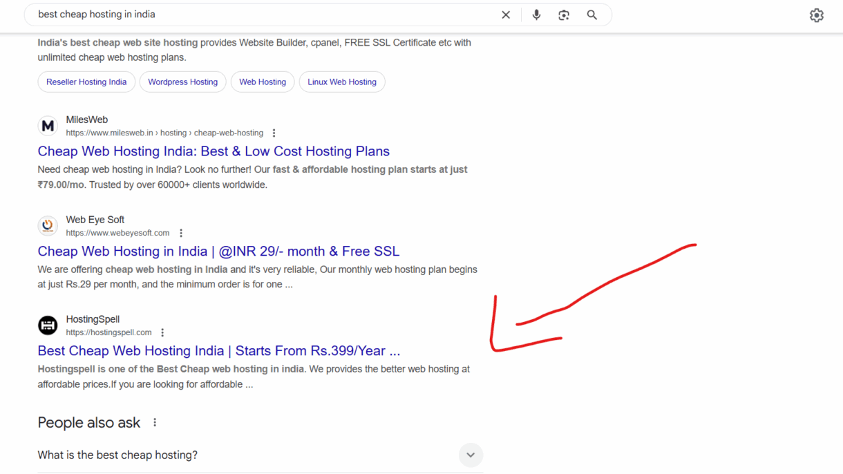Viewport: 843px width, 474px height.
Task: Open the 'Best Cheap Web Hosting India | Starts From Rs.399' result
Action: click(219, 351)
